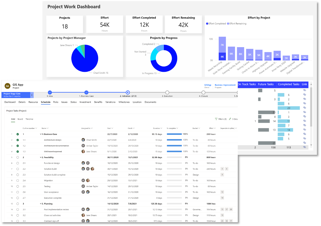Check the circle beside the Migration task
The height and width of the screenshot is (226, 321).
(18, 180)
